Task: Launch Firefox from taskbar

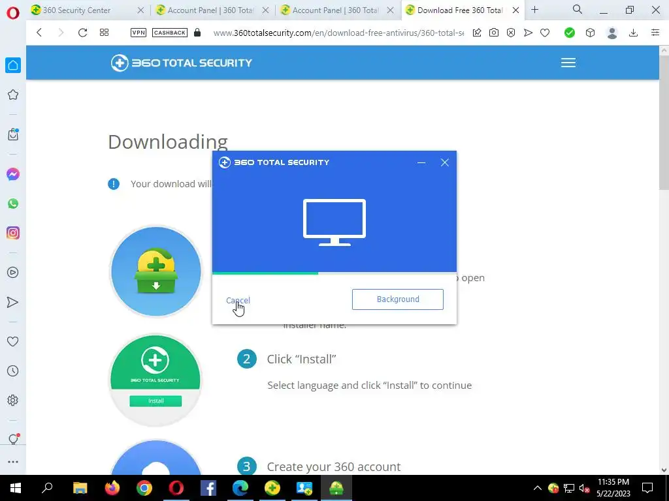Action: point(112,488)
